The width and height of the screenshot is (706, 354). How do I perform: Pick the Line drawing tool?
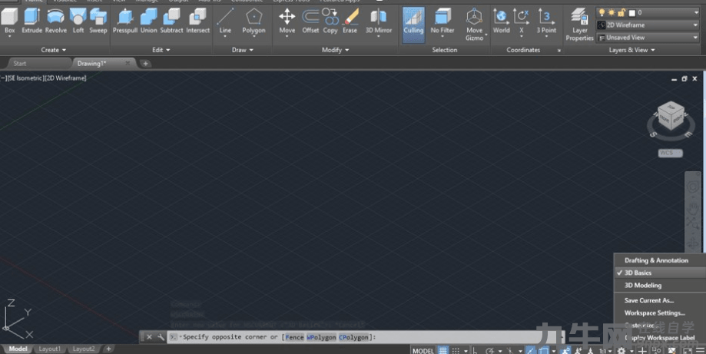225,22
